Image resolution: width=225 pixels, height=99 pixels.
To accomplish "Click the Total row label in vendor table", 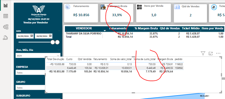I will tap(69, 37).
